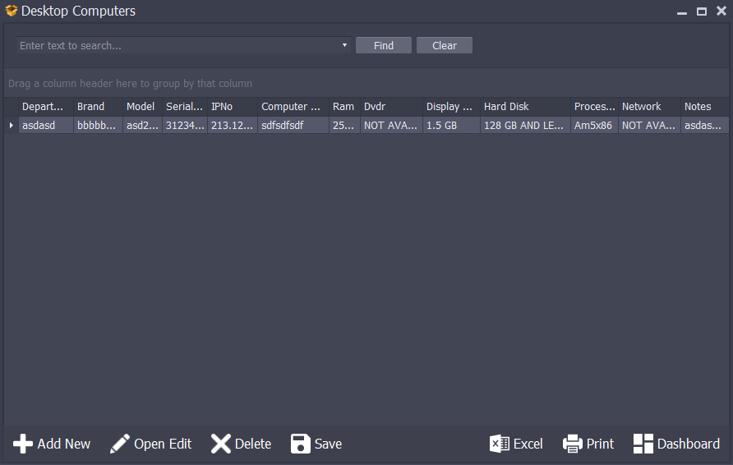This screenshot has width=733, height=465.
Task: Click the IPNo column header
Action: click(233, 107)
